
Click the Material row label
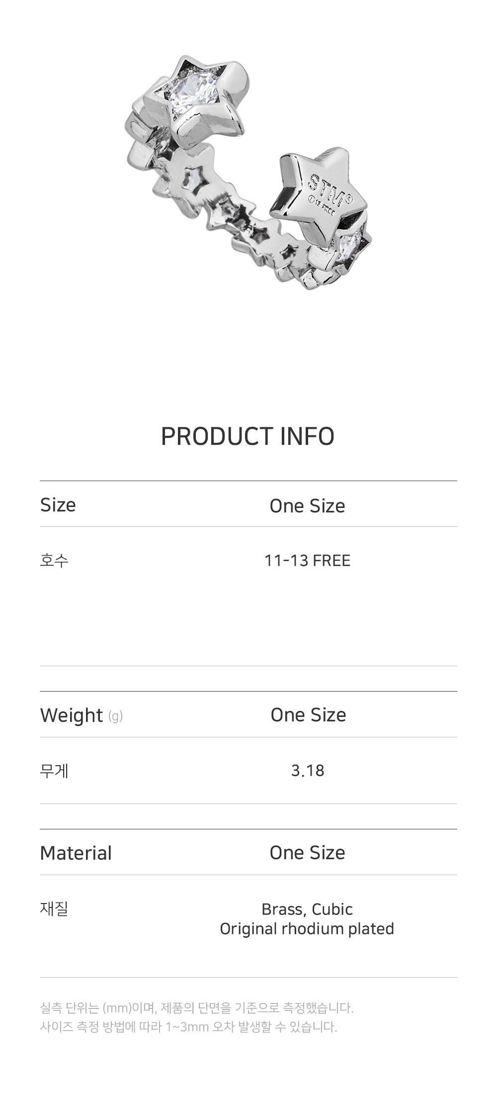76,853
